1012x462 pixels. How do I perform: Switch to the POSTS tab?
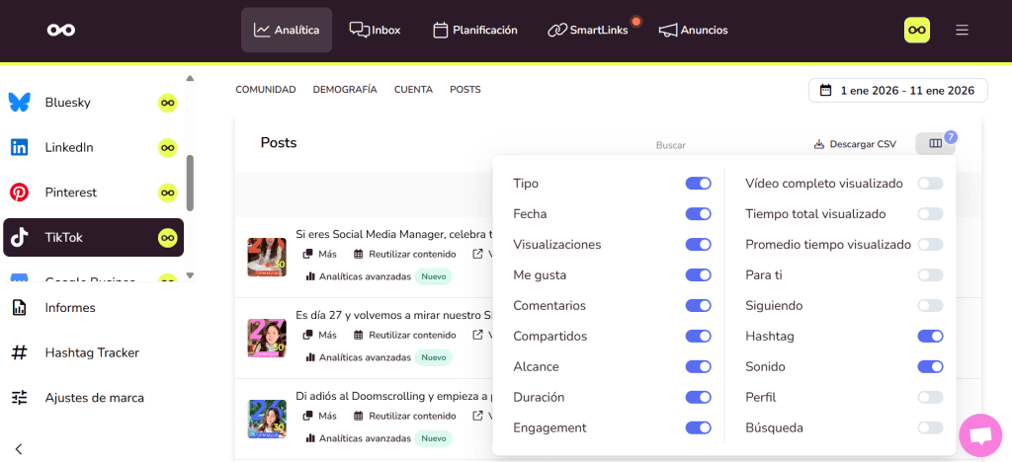click(465, 90)
